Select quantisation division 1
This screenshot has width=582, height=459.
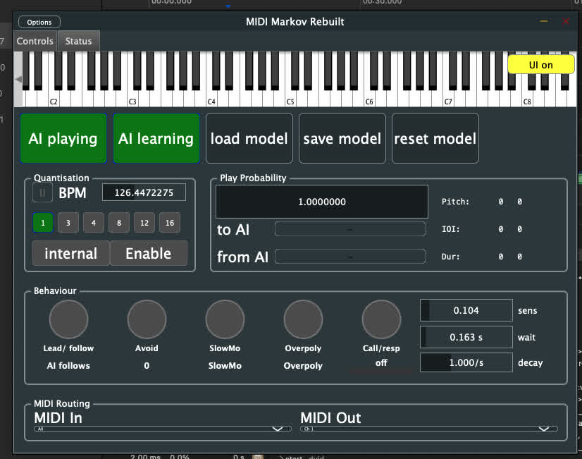[x=43, y=222]
